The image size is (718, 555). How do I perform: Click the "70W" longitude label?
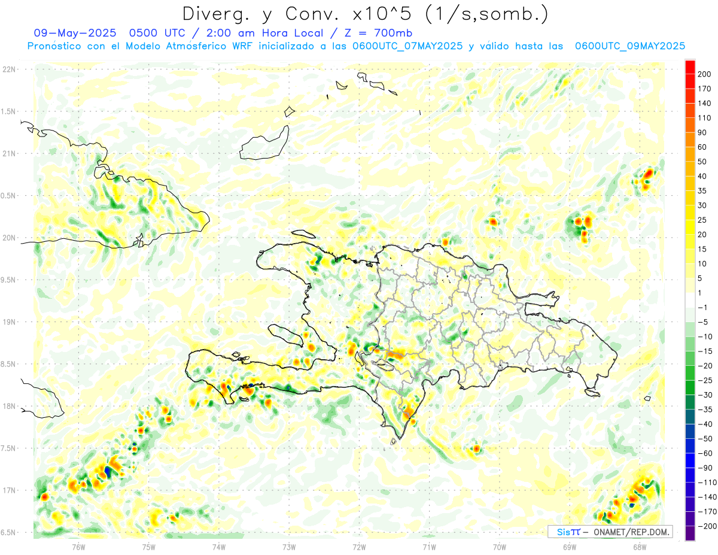[500, 547]
